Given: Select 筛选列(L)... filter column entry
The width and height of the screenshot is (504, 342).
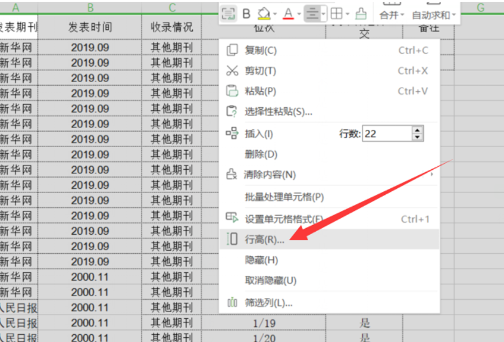Looking at the screenshot, I should [x=329, y=303].
